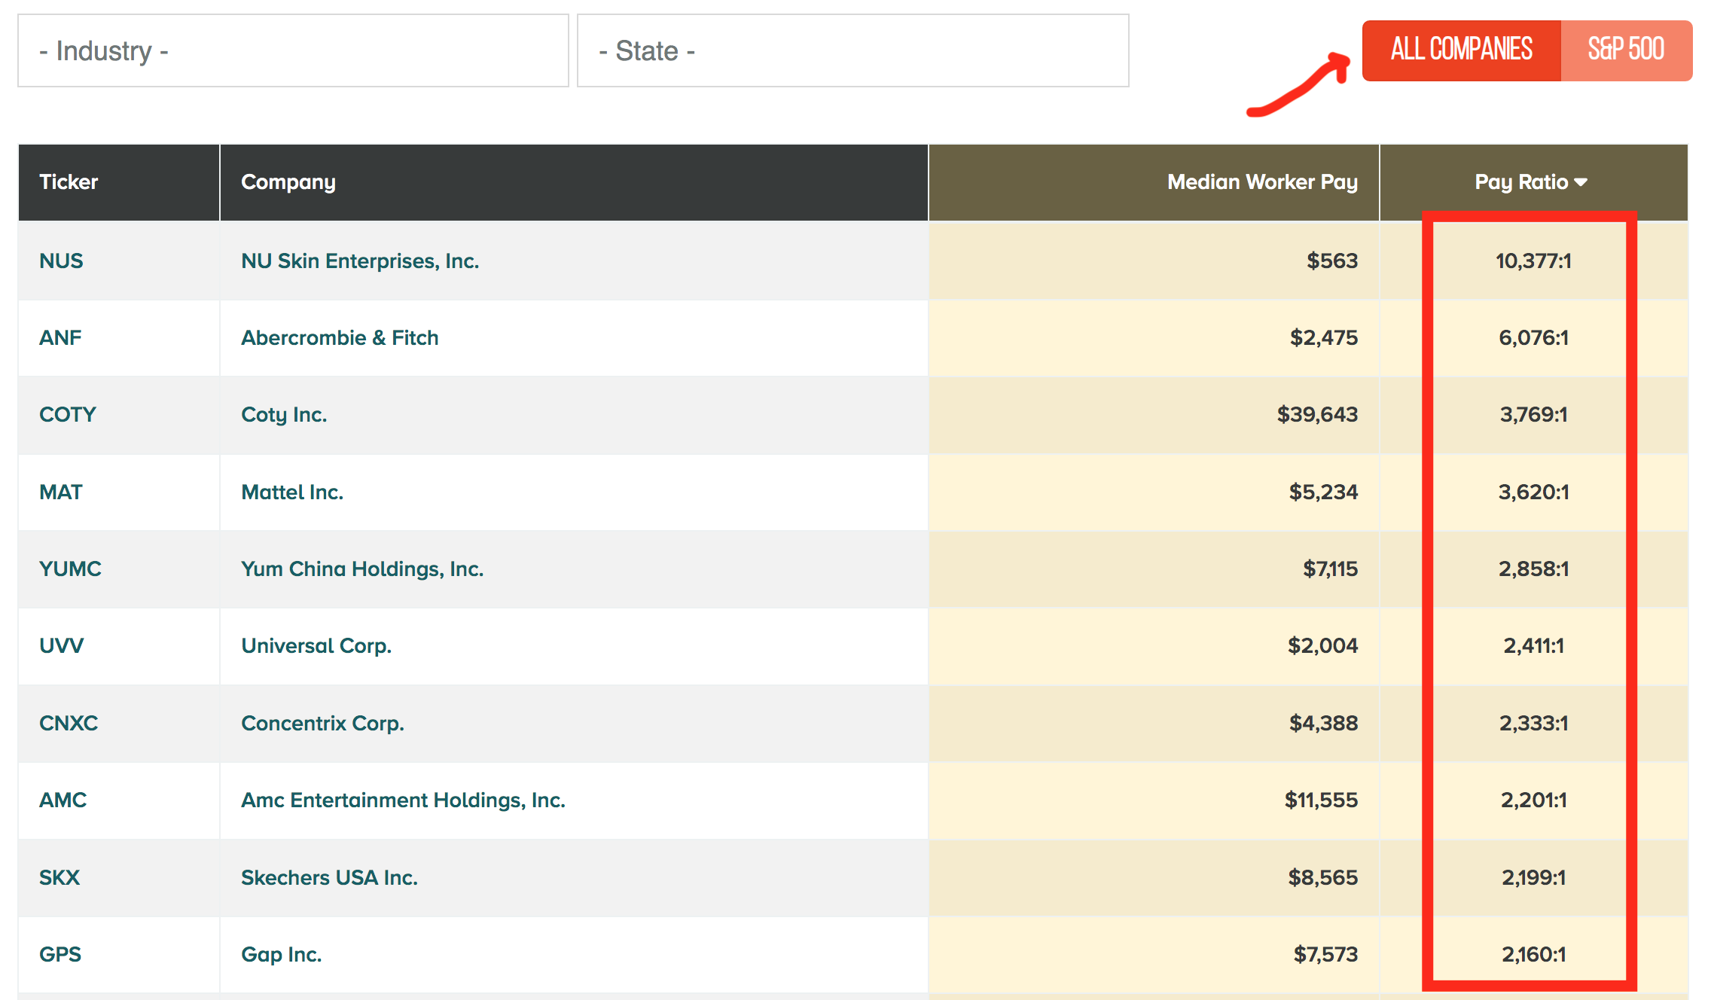Select the 3,620:1 pay ratio value
Screen dimensions: 1711x1000
pos(1533,492)
